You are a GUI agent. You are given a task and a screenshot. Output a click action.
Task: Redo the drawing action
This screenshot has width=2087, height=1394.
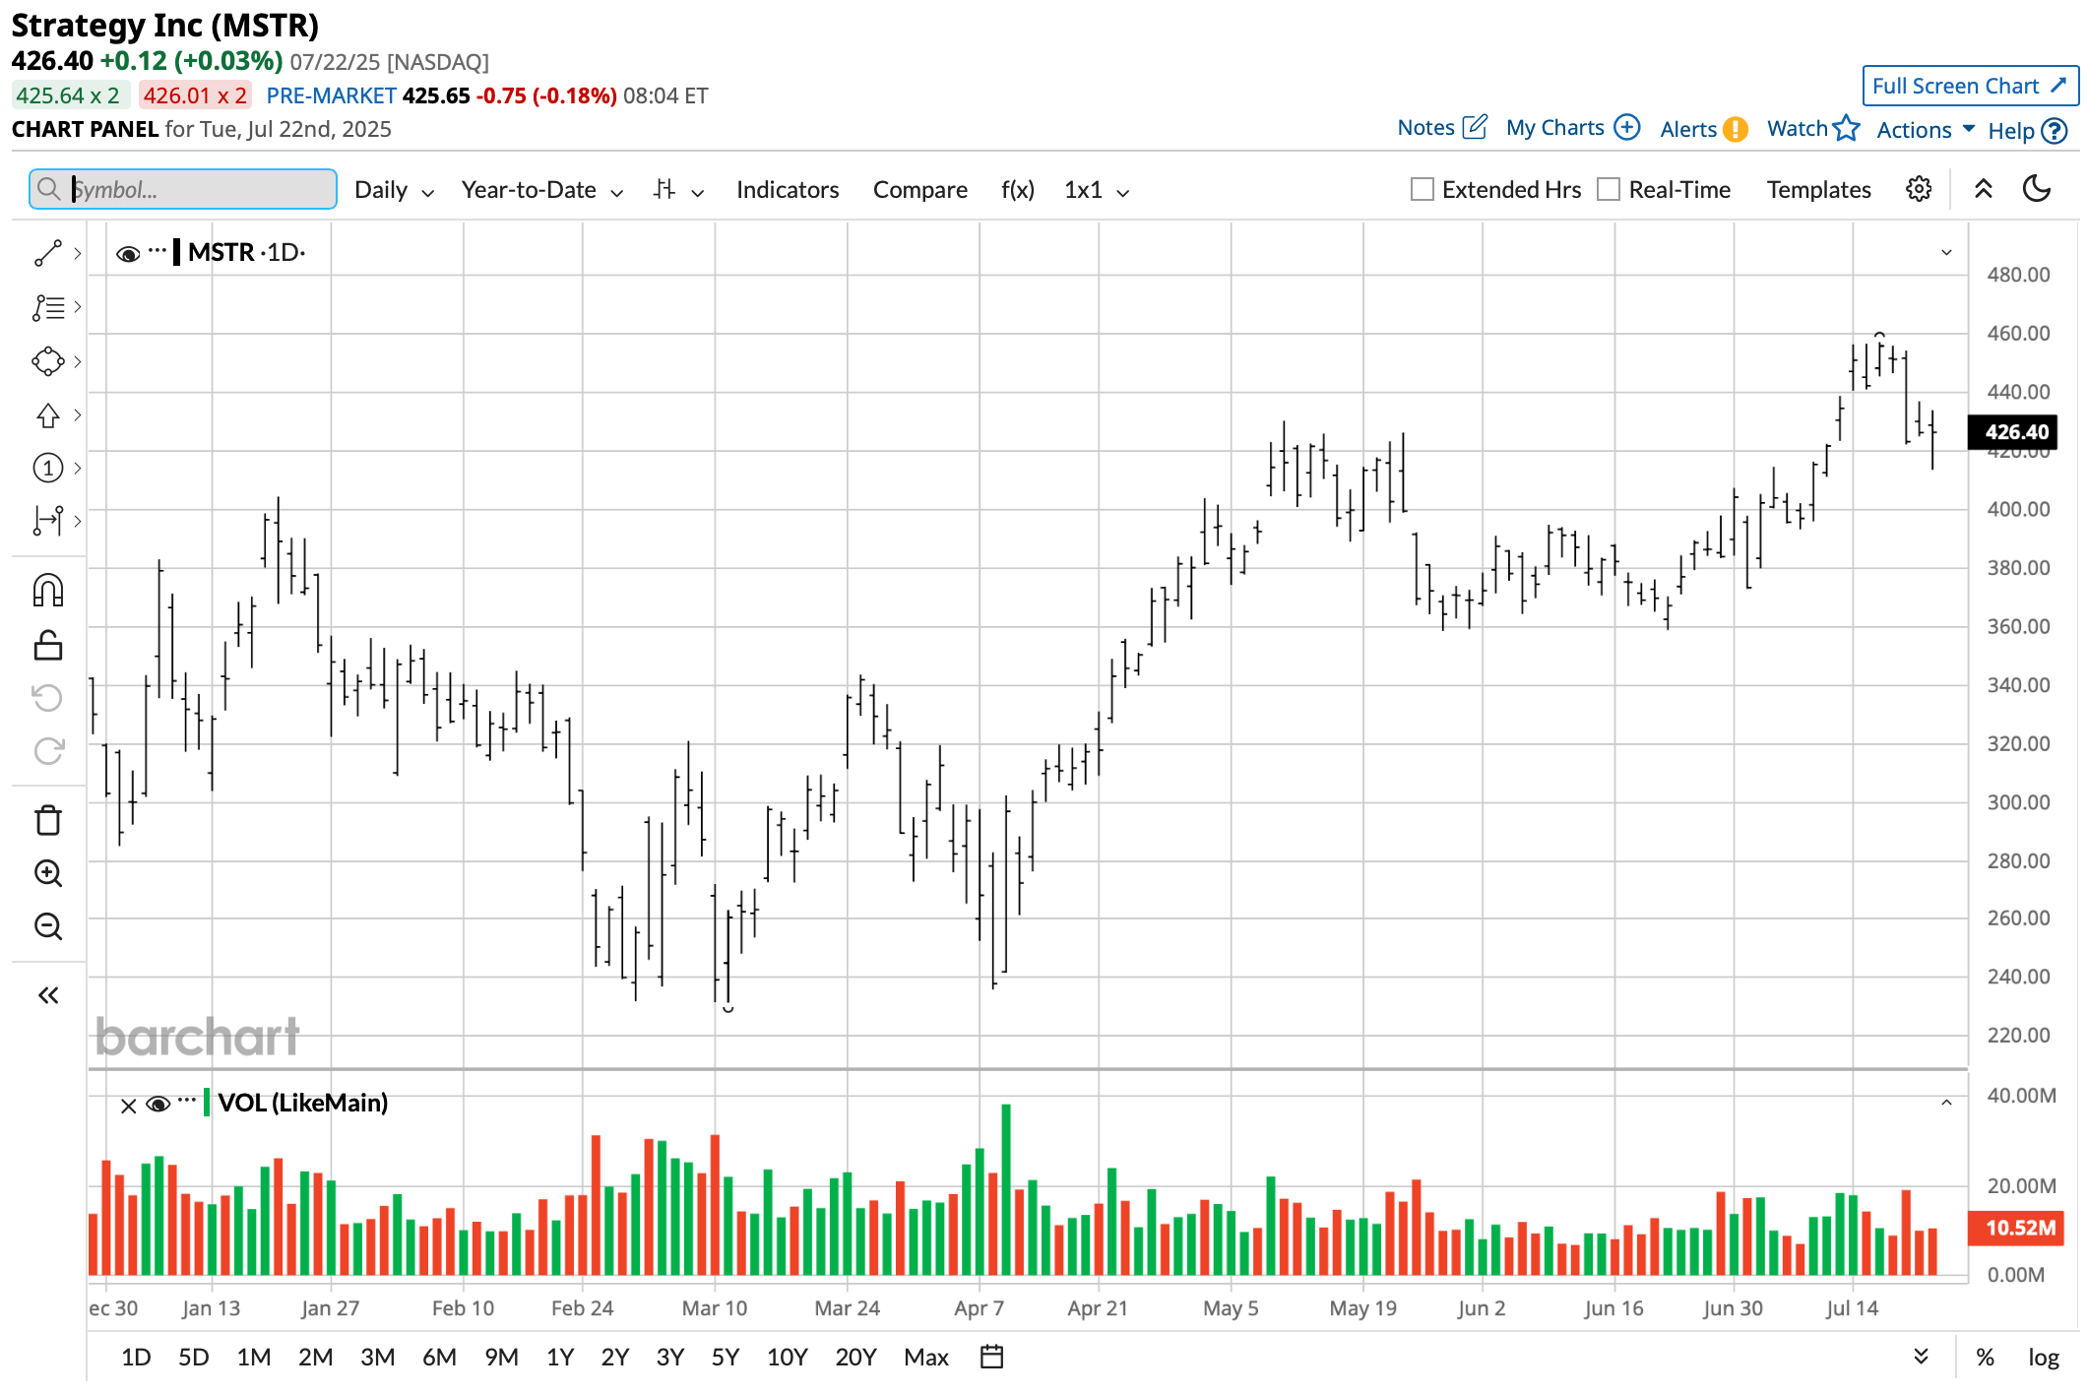48,751
